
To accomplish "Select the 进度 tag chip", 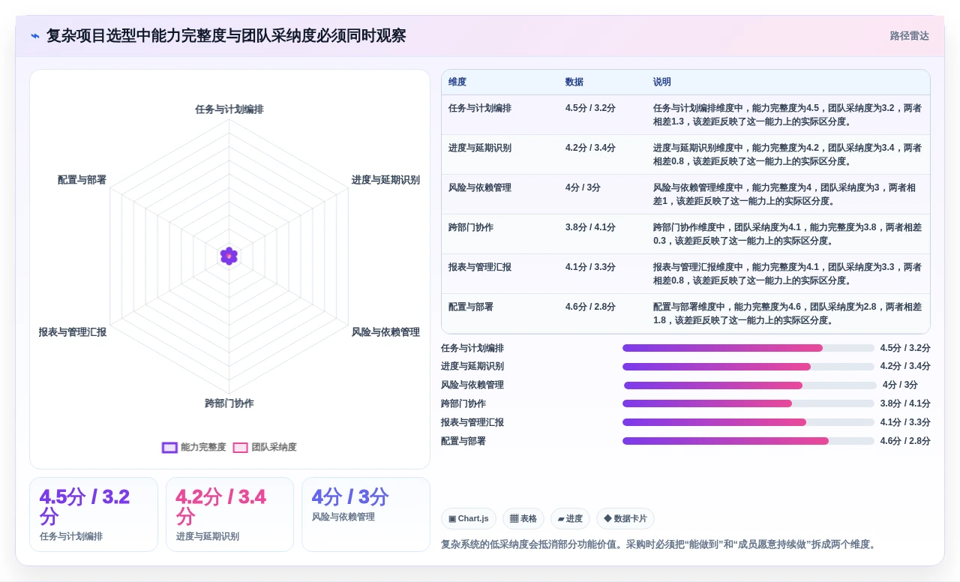I will [x=570, y=518].
